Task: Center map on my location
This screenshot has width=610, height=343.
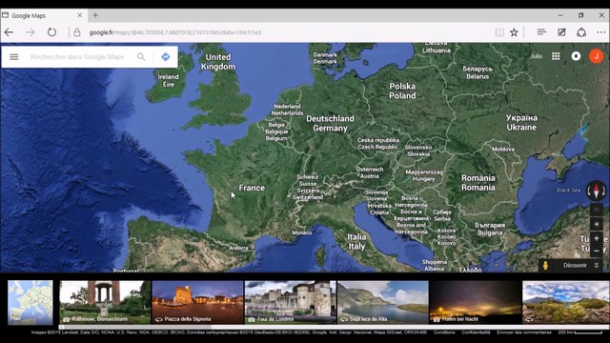Action: 597,224
